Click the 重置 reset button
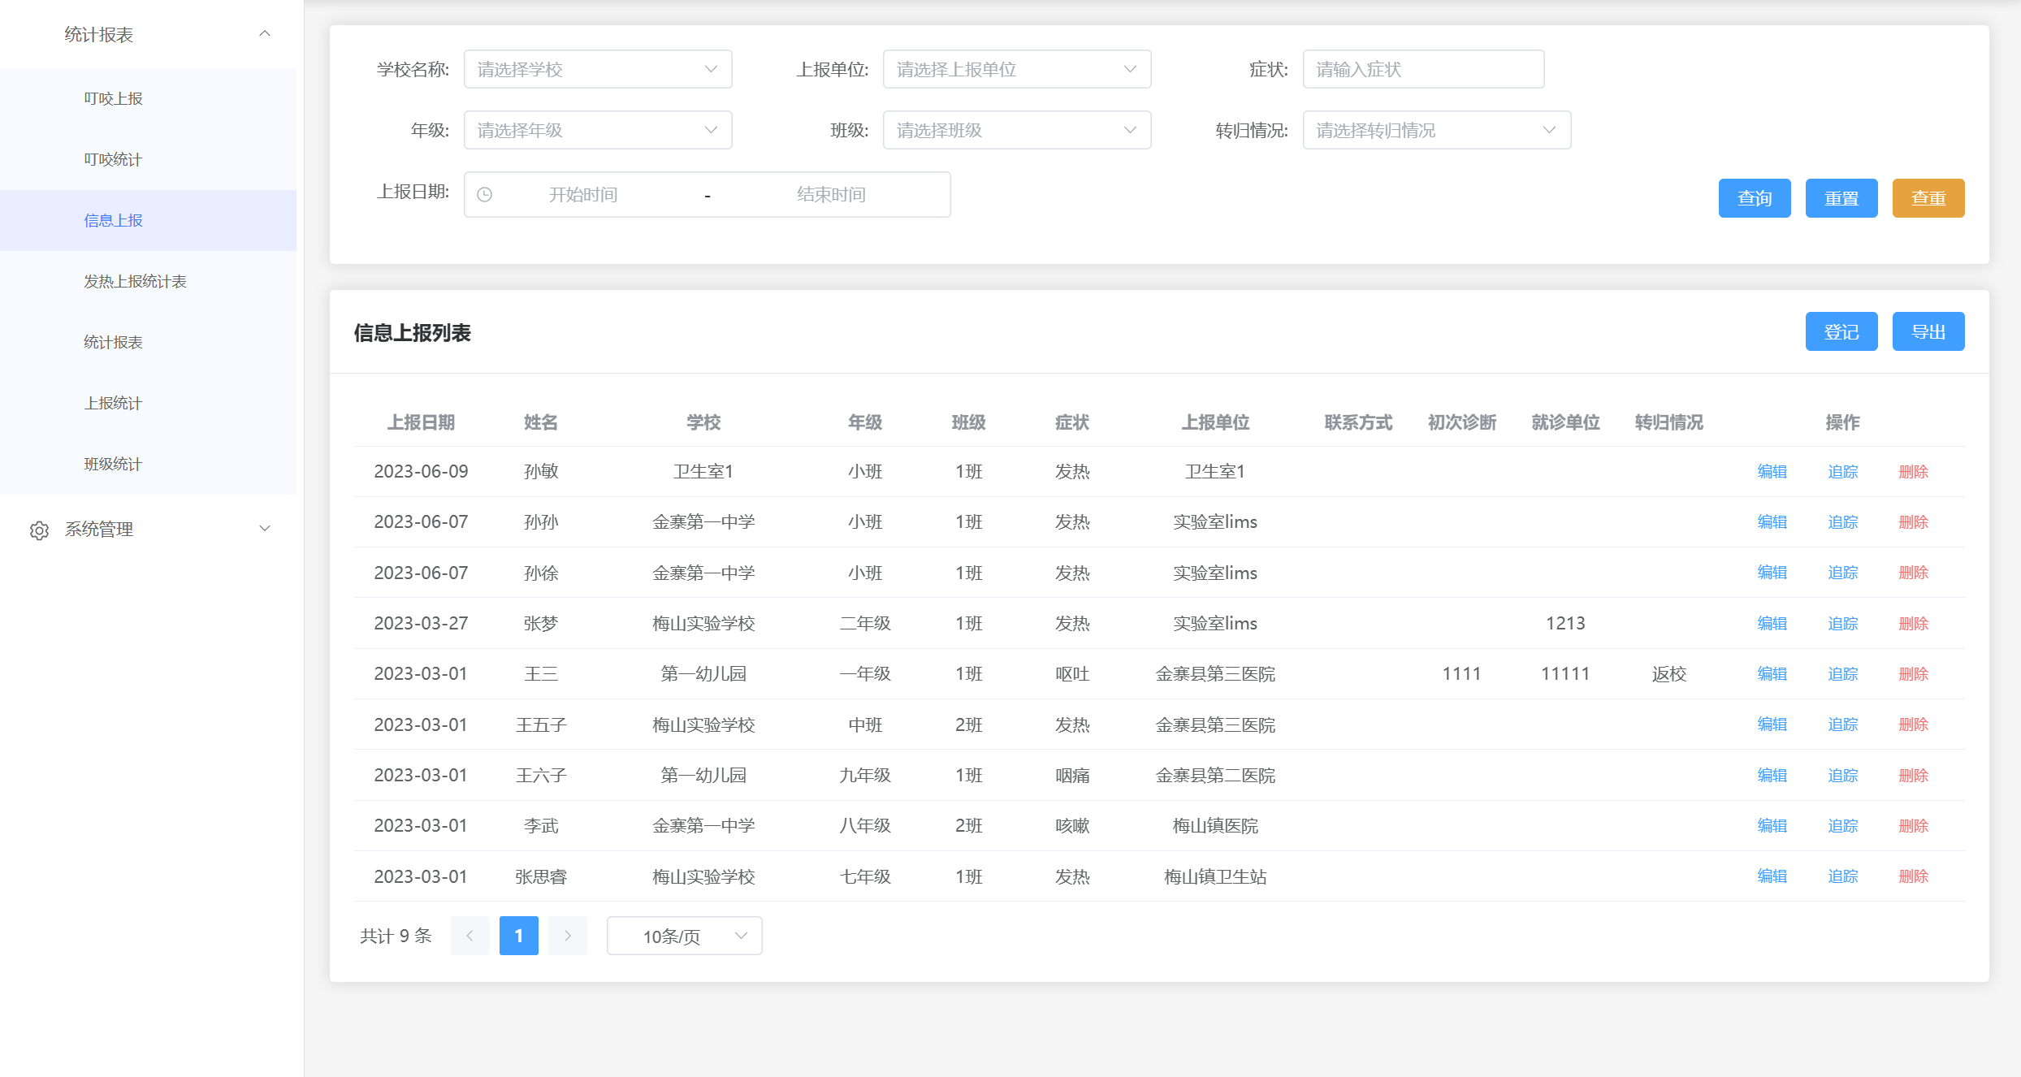Screen dimensions: 2021x1077 pyautogui.click(x=1841, y=198)
